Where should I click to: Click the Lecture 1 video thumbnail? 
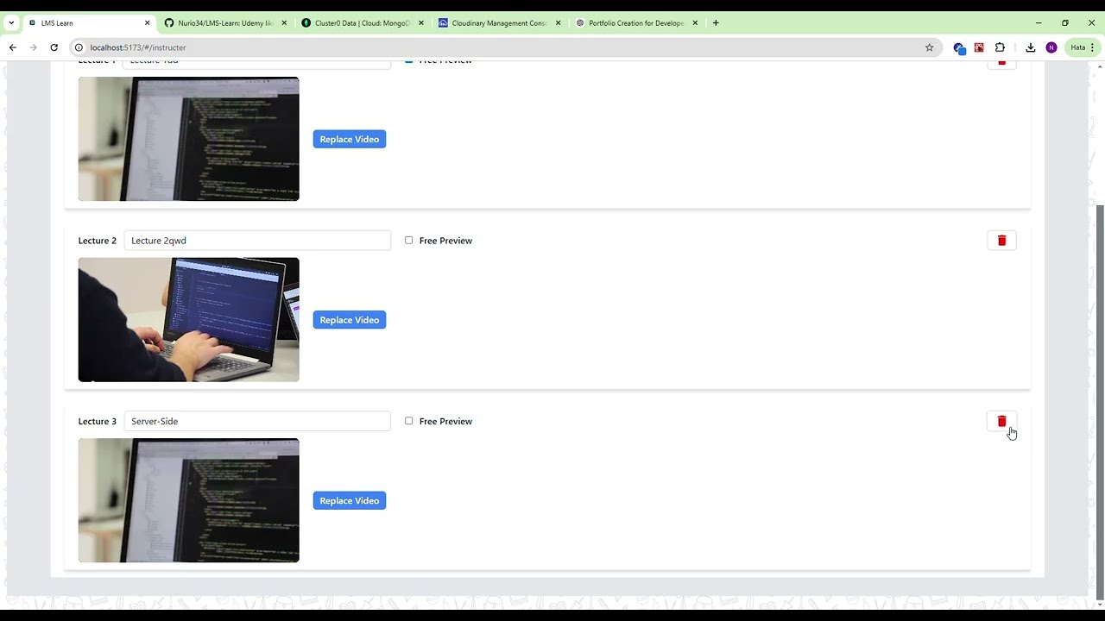pos(189,139)
